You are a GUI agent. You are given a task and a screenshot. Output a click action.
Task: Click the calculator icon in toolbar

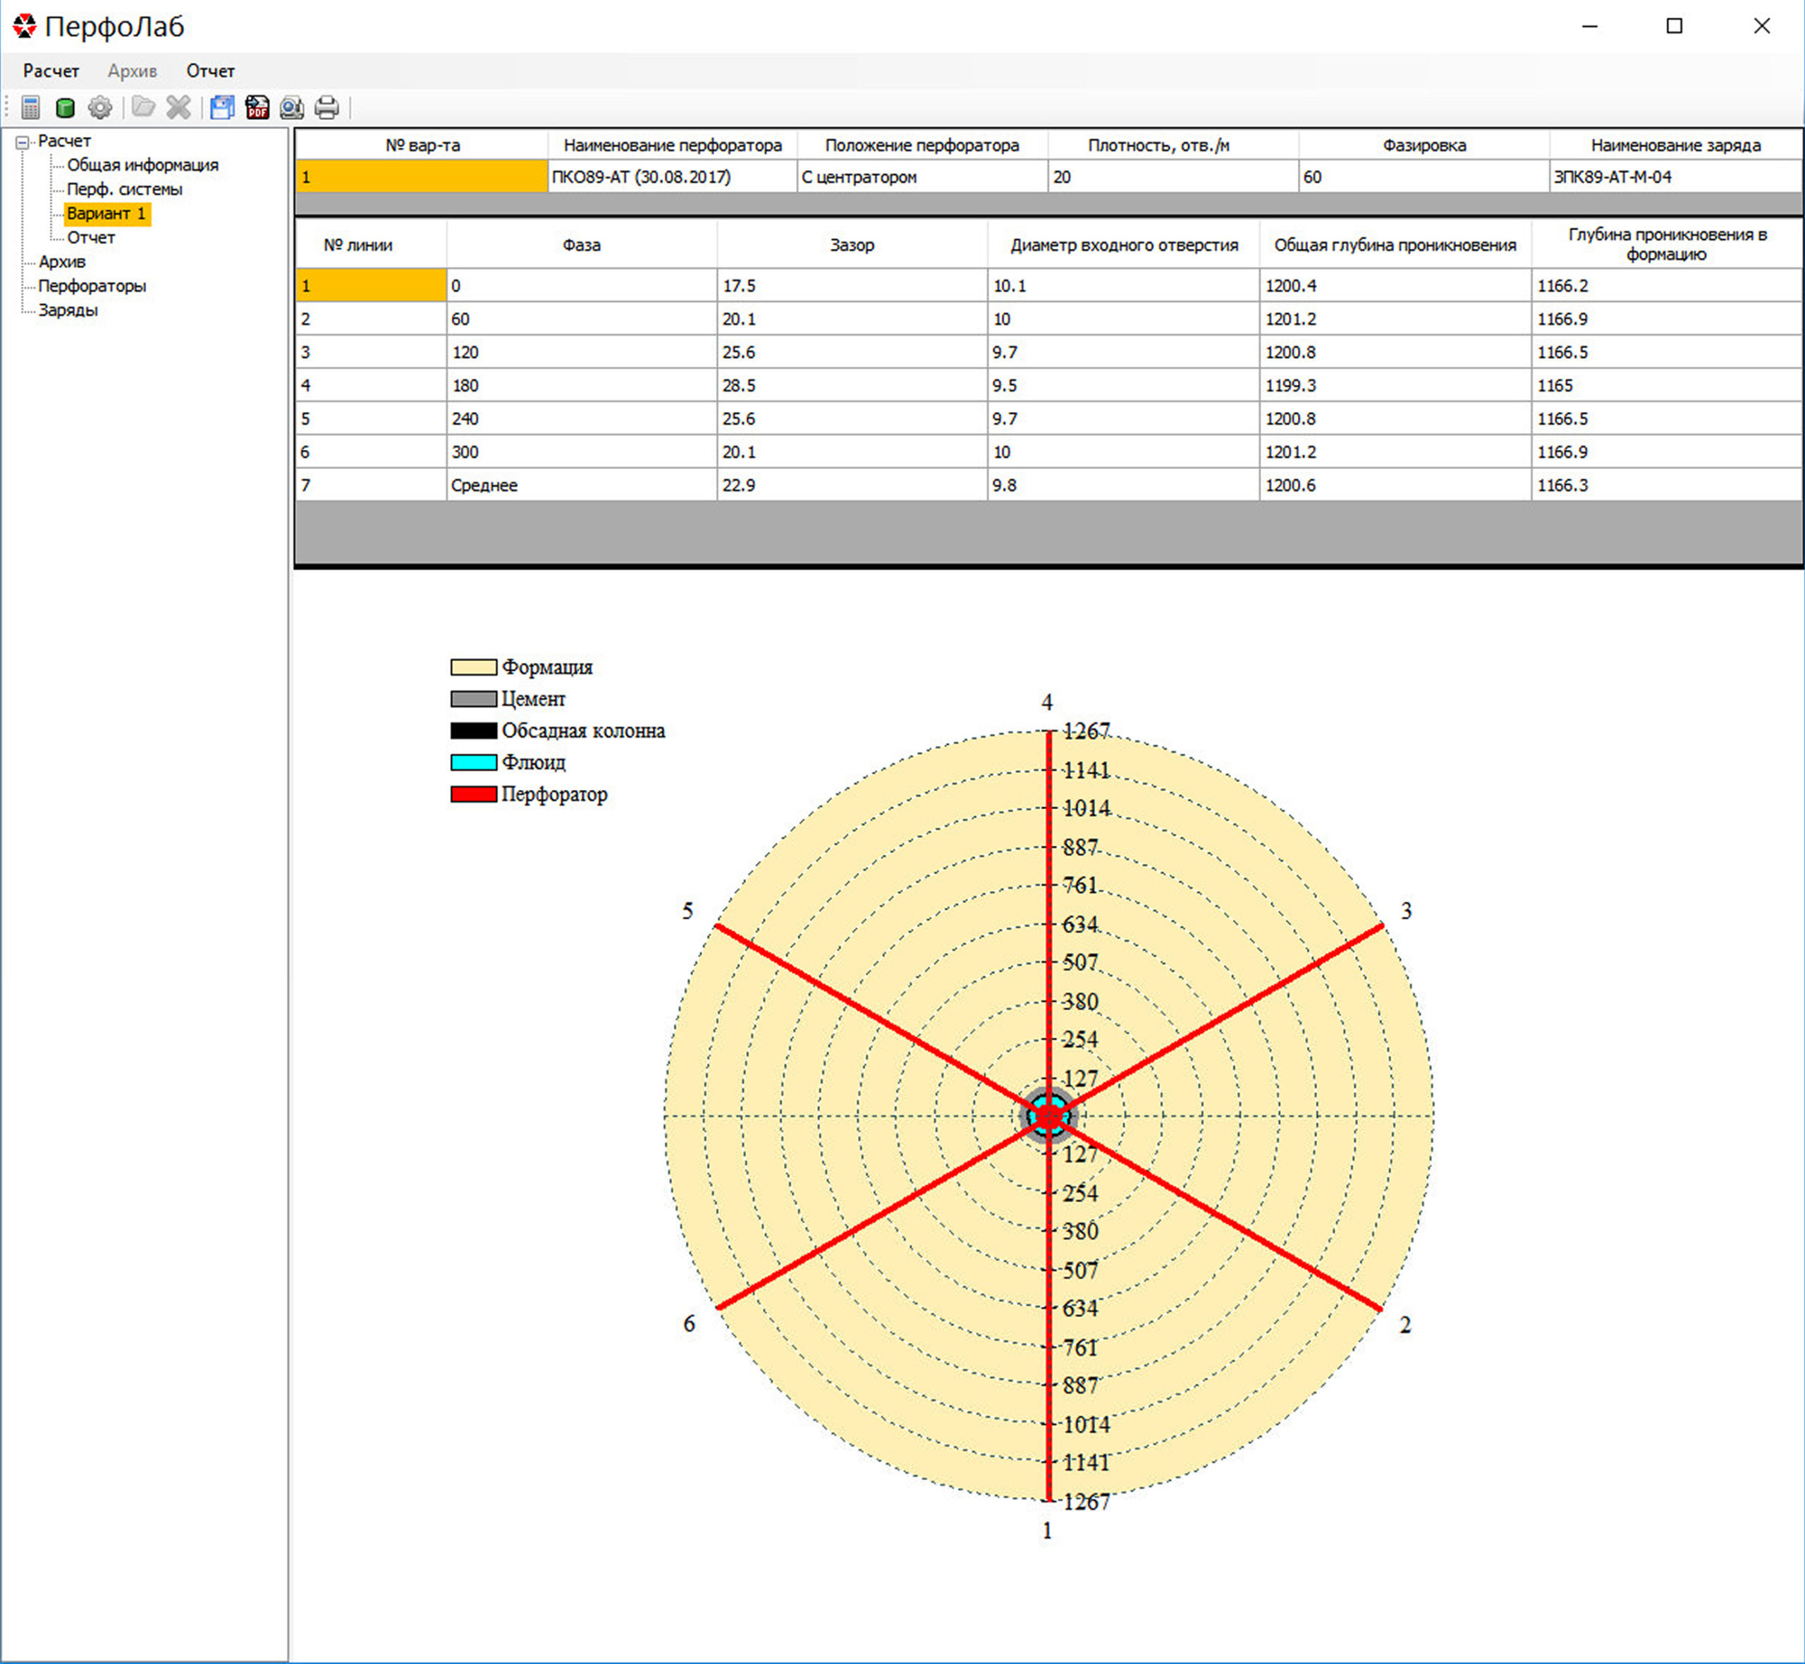(30, 108)
